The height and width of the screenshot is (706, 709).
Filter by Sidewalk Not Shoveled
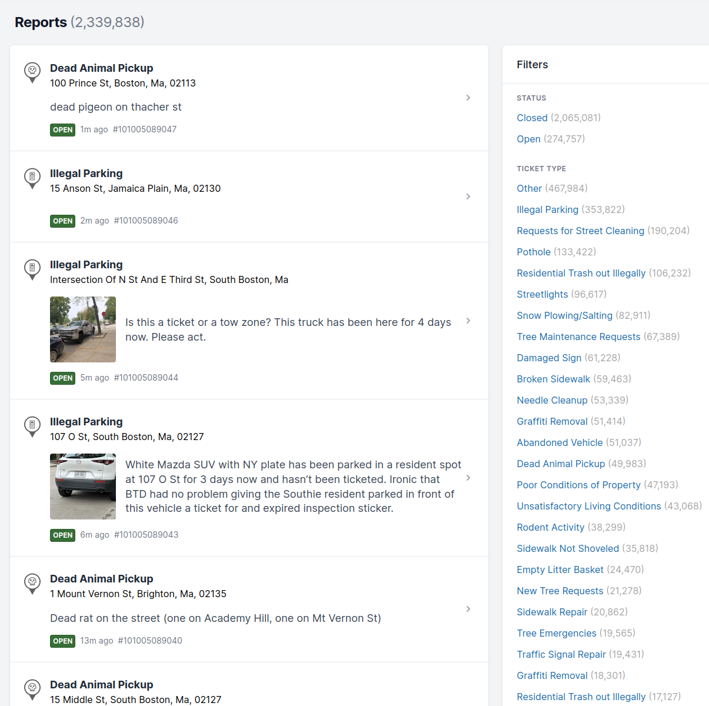pyautogui.click(x=568, y=548)
